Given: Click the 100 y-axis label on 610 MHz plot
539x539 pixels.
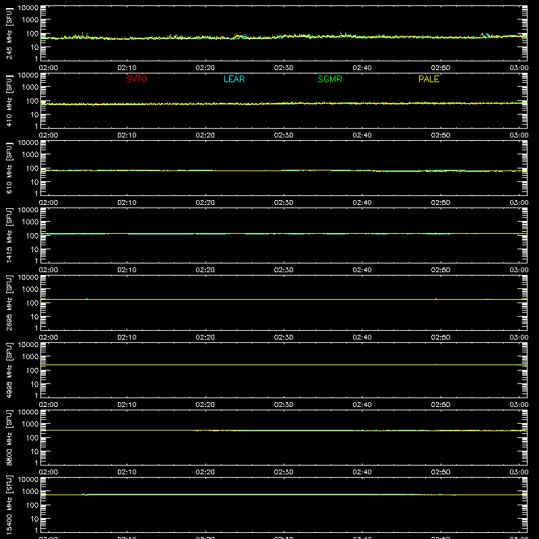Looking at the screenshot, I should tap(32, 168).
